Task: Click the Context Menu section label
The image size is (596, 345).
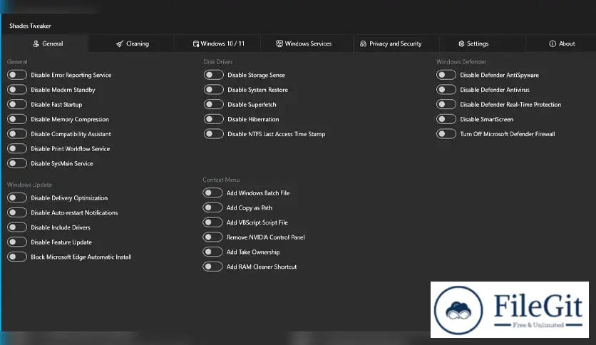Action: [x=221, y=180]
